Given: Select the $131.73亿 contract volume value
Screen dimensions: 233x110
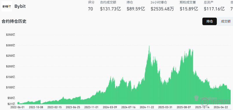Looking at the screenshot, I should (110, 9).
